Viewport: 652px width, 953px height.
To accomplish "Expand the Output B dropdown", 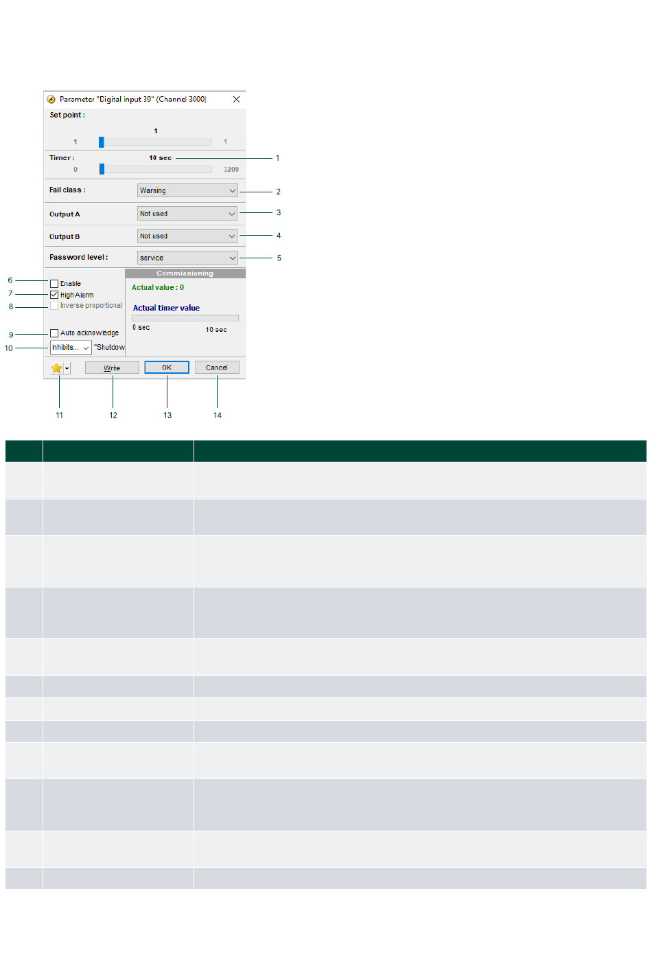I will tap(187, 236).
